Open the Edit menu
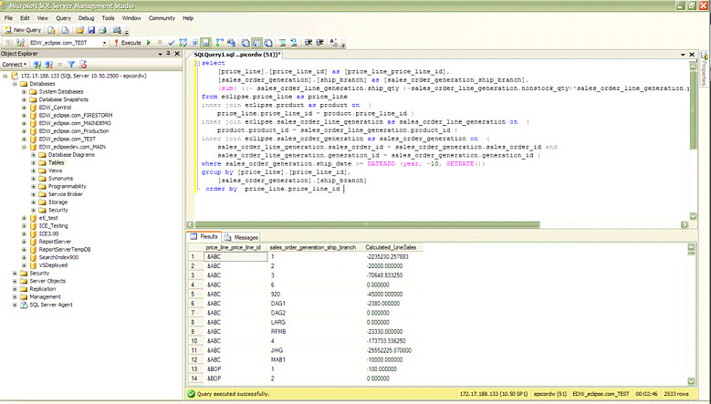 pyautogui.click(x=25, y=18)
